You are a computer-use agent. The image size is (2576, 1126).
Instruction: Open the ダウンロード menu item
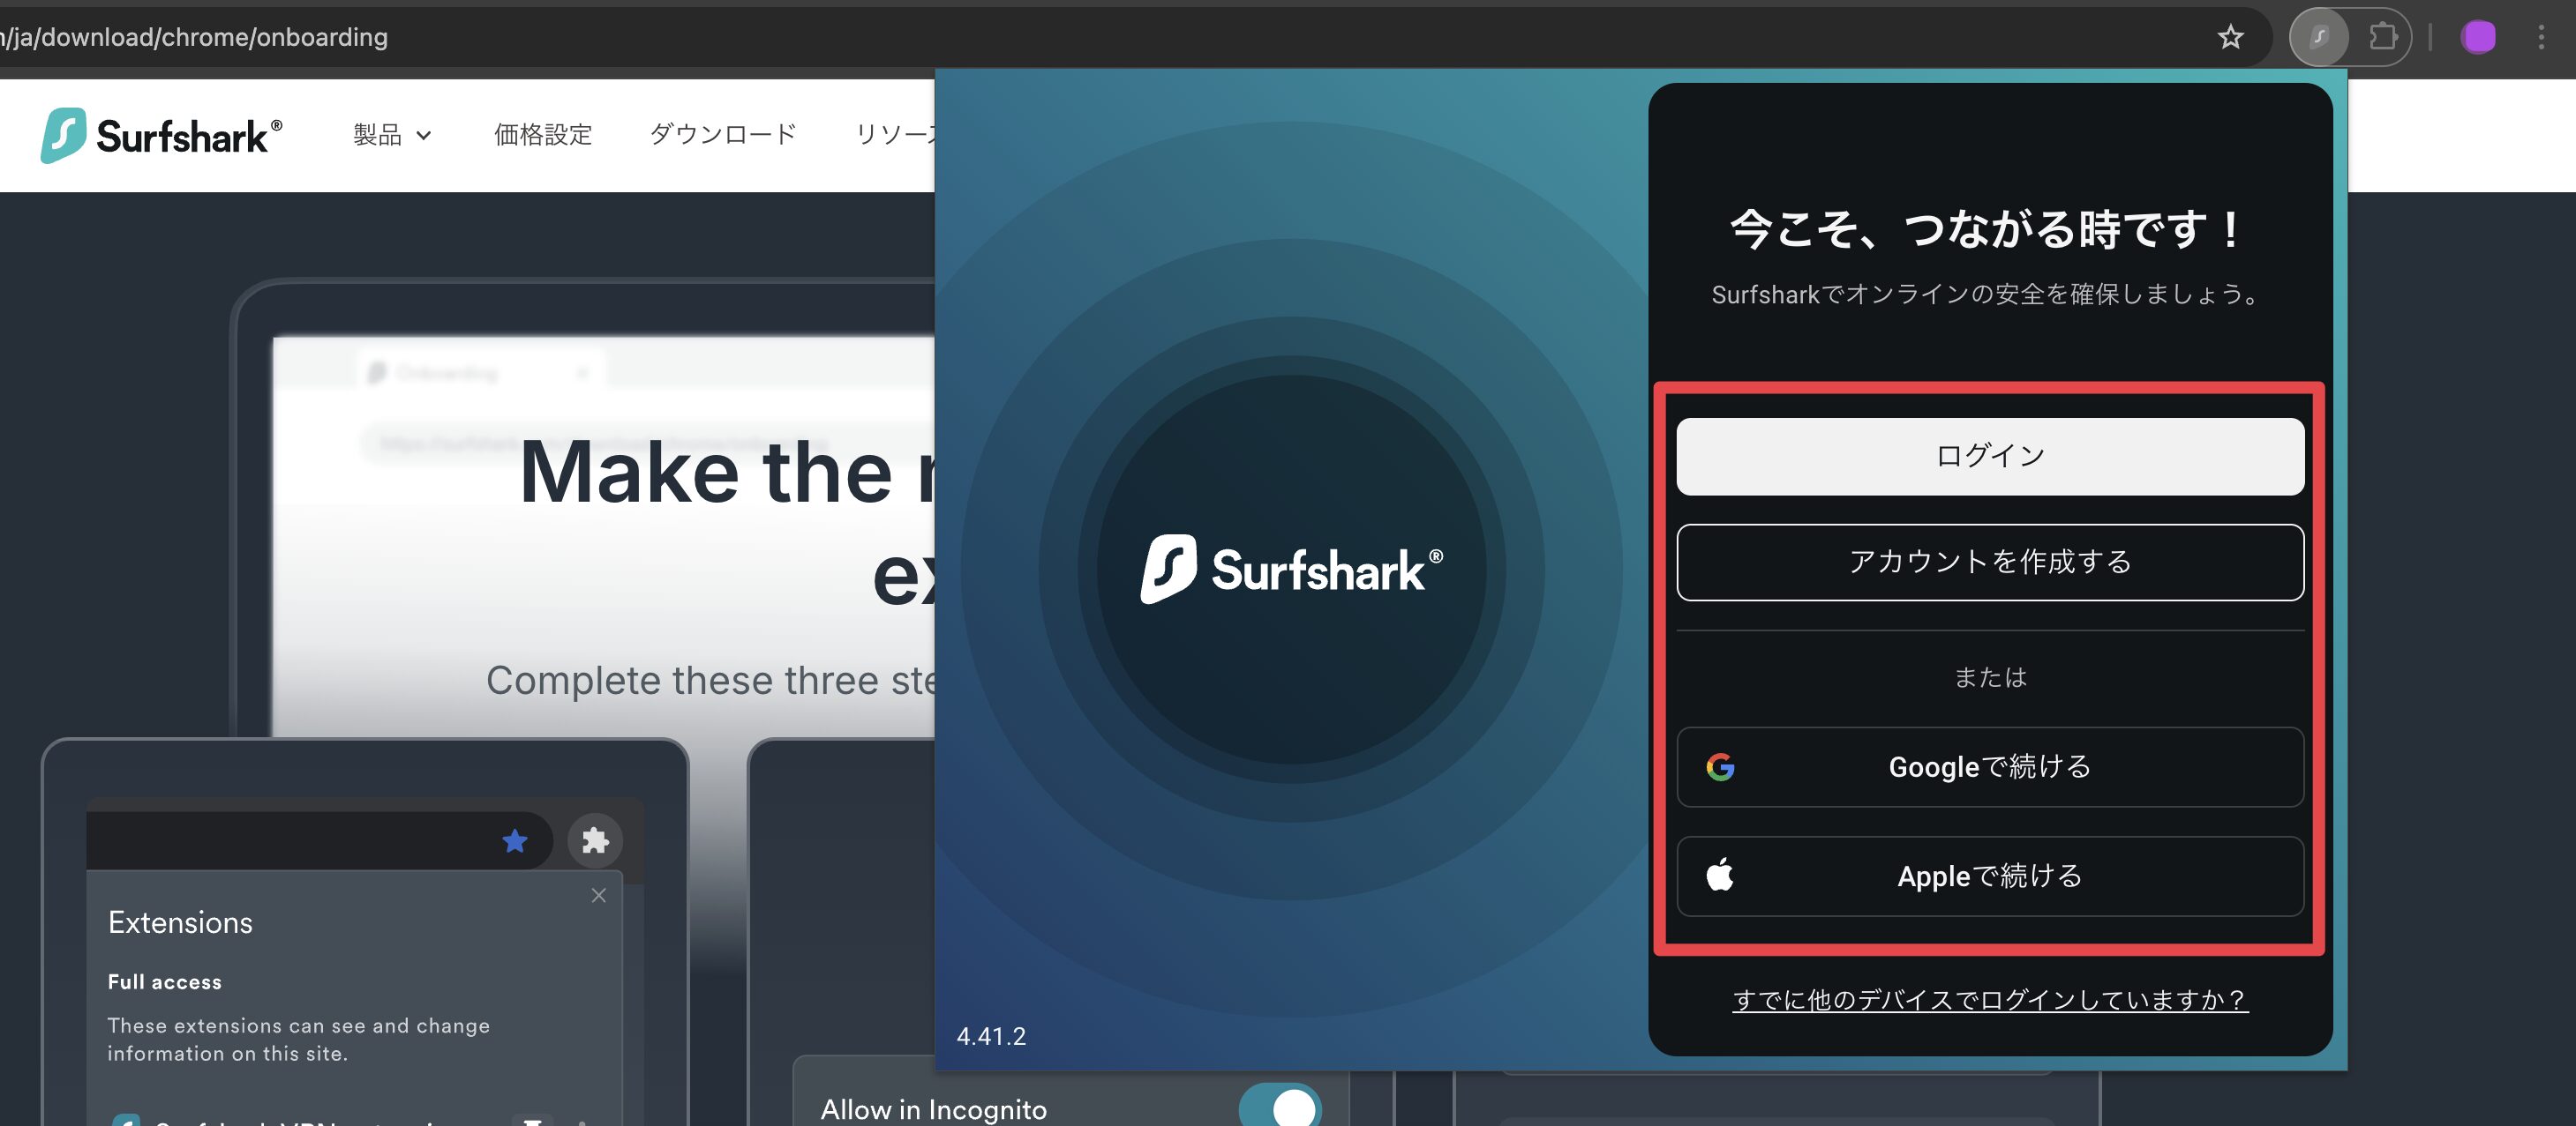[722, 135]
